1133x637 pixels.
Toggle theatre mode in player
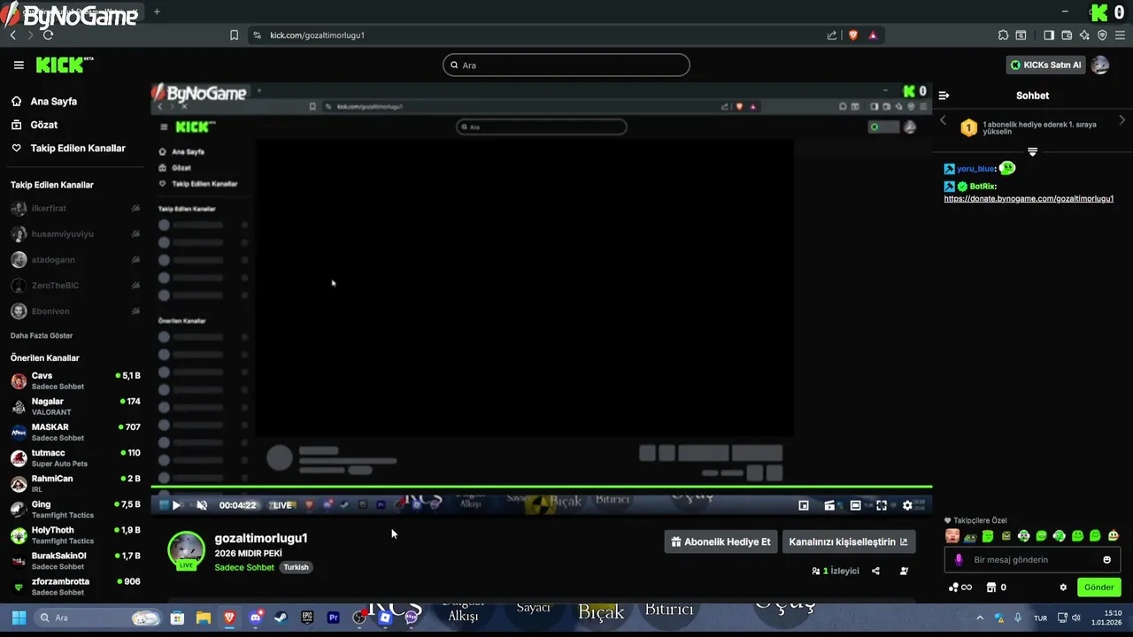coord(855,505)
